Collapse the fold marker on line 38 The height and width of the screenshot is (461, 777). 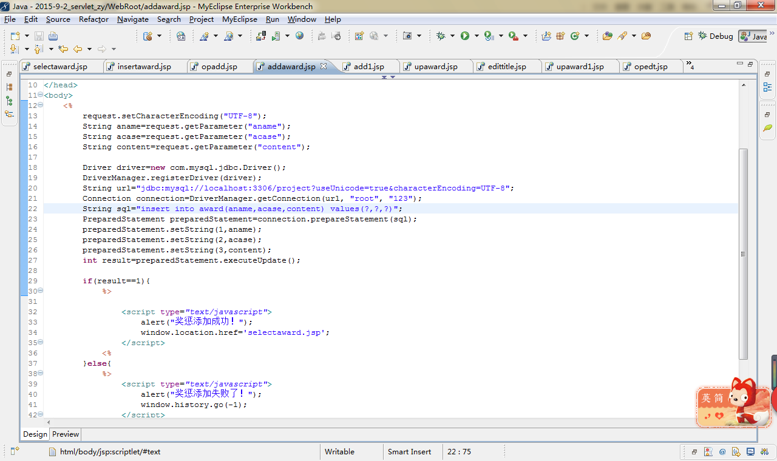(x=40, y=373)
